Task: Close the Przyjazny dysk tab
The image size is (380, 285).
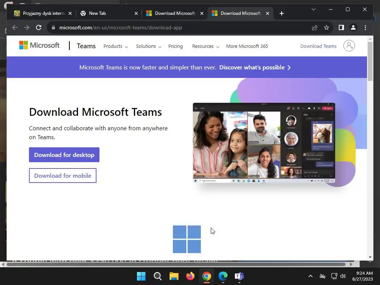Action: pyautogui.click(x=70, y=13)
